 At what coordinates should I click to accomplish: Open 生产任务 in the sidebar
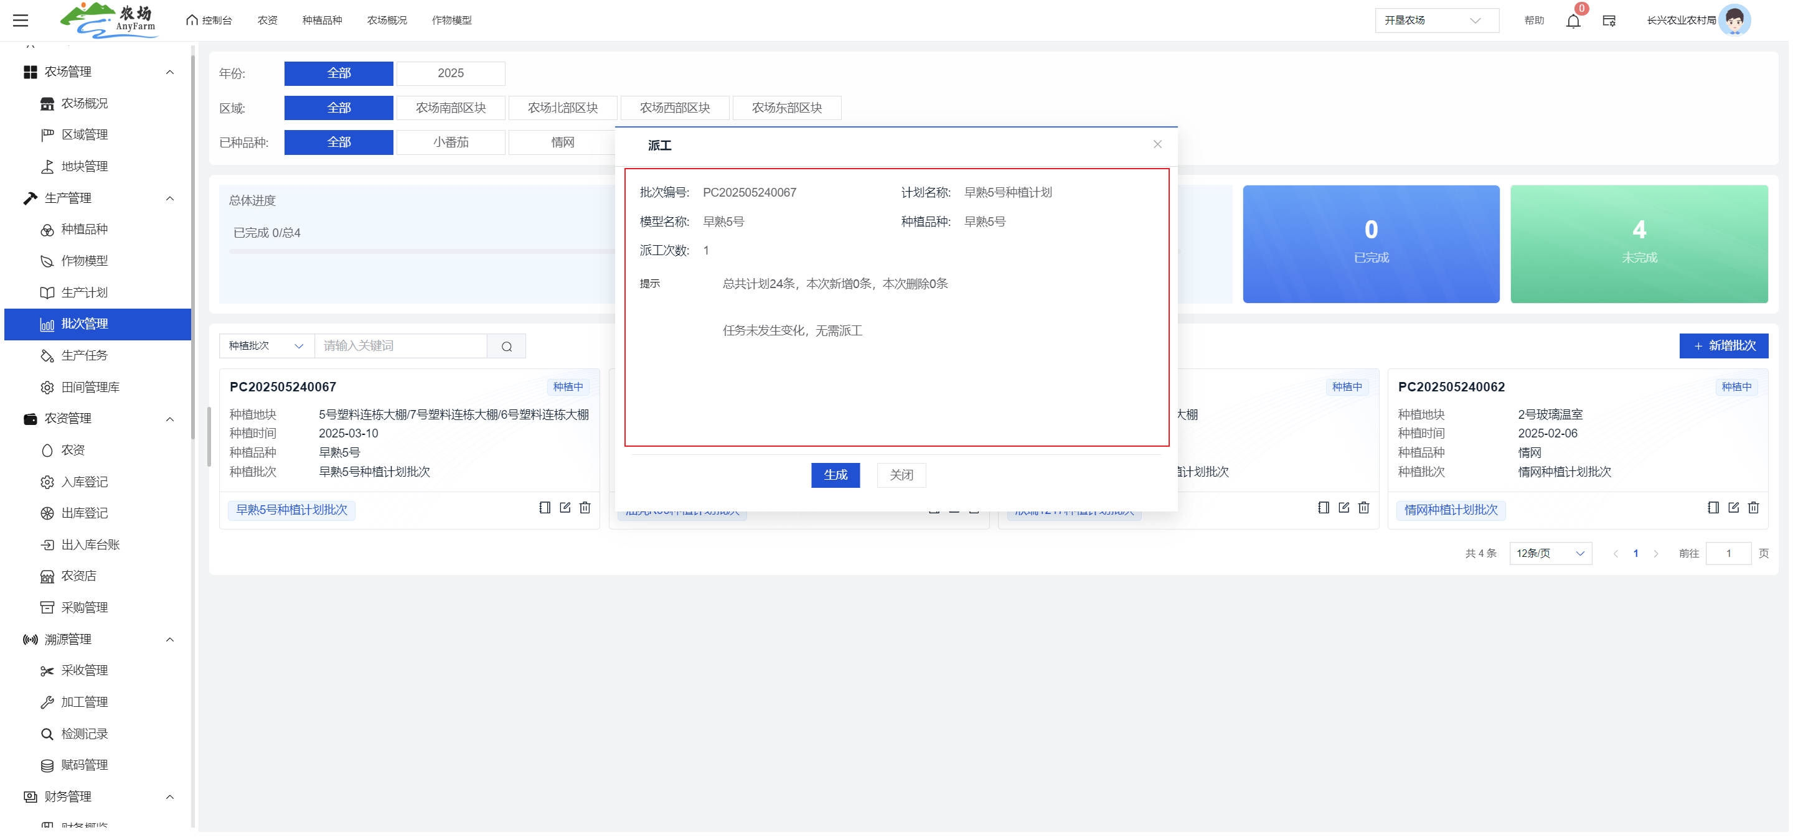point(84,355)
